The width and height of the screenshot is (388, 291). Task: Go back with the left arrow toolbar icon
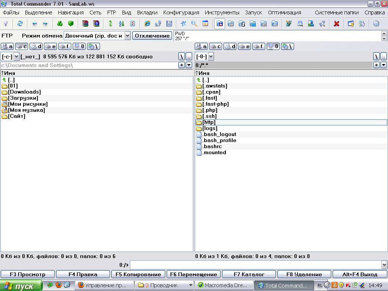tap(34, 23)
